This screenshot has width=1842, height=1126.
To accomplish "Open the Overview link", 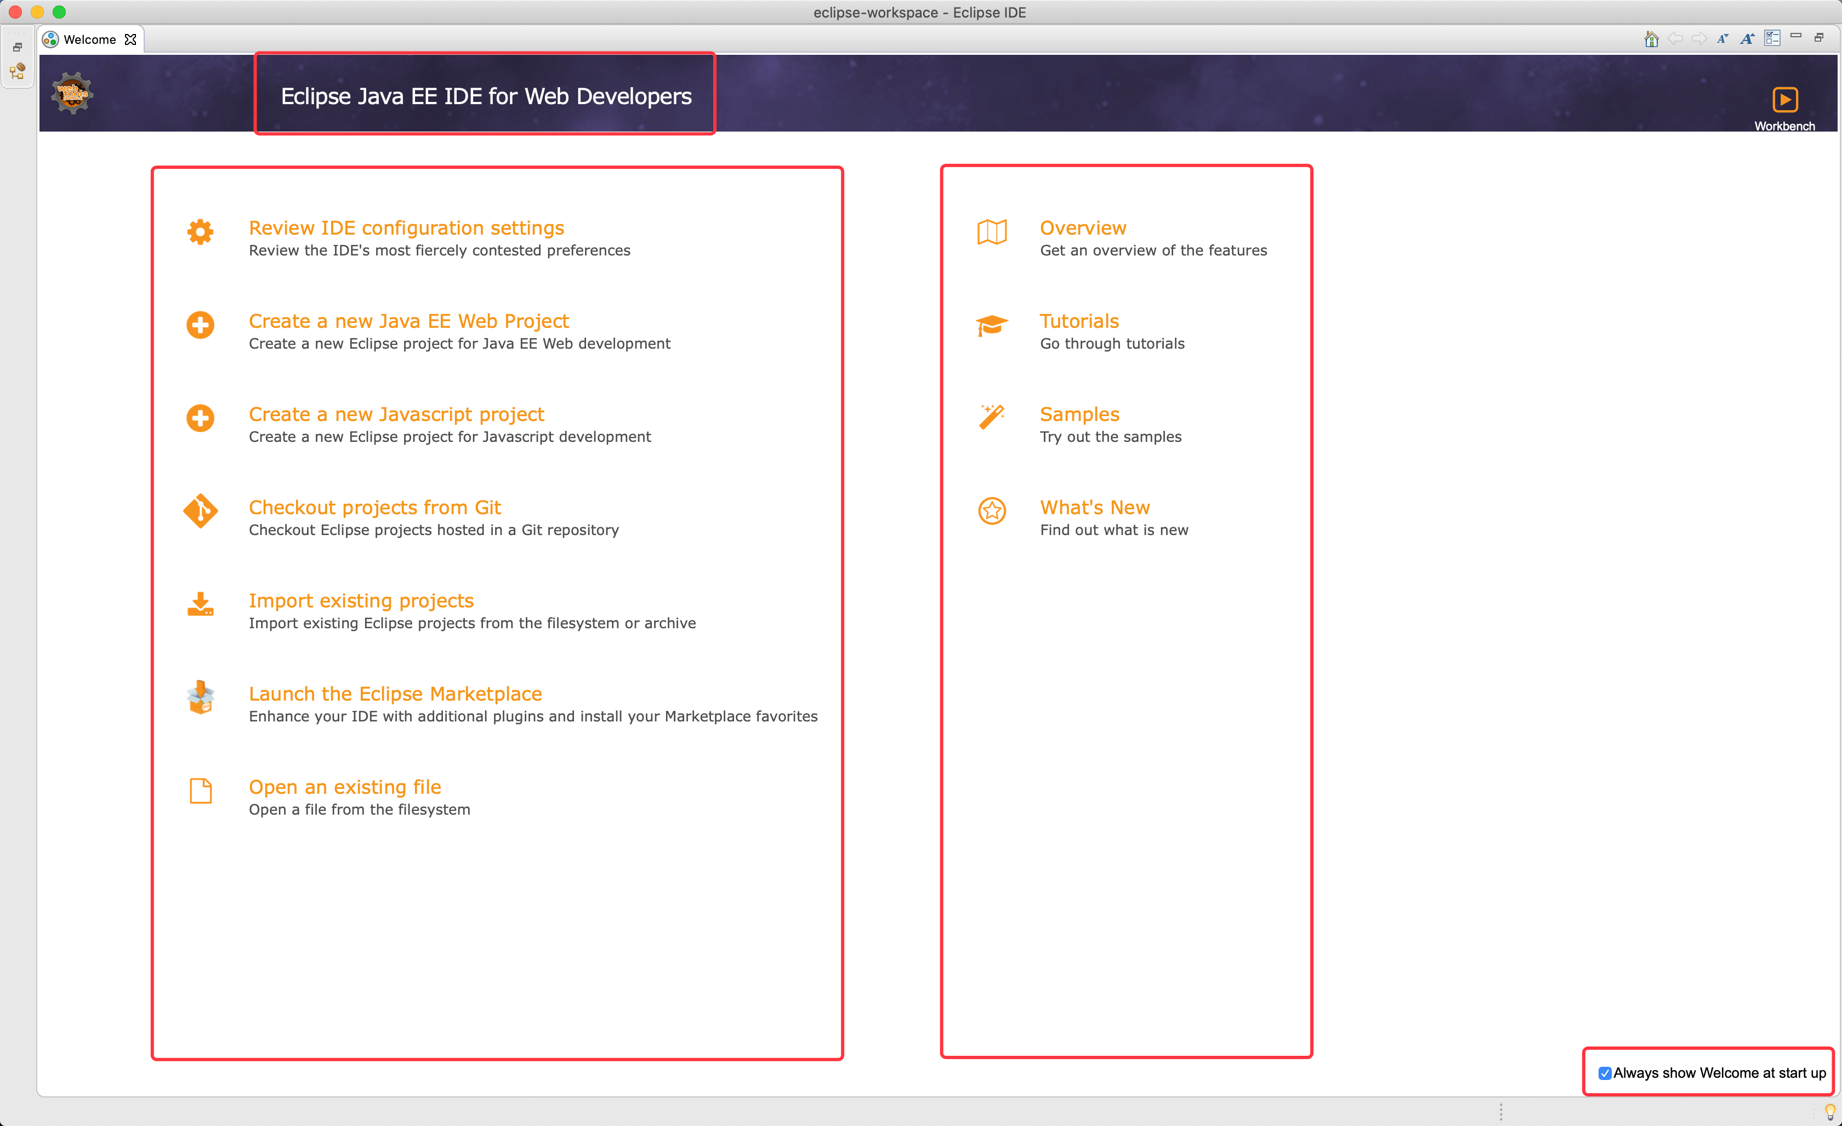I will (1083, 228).
